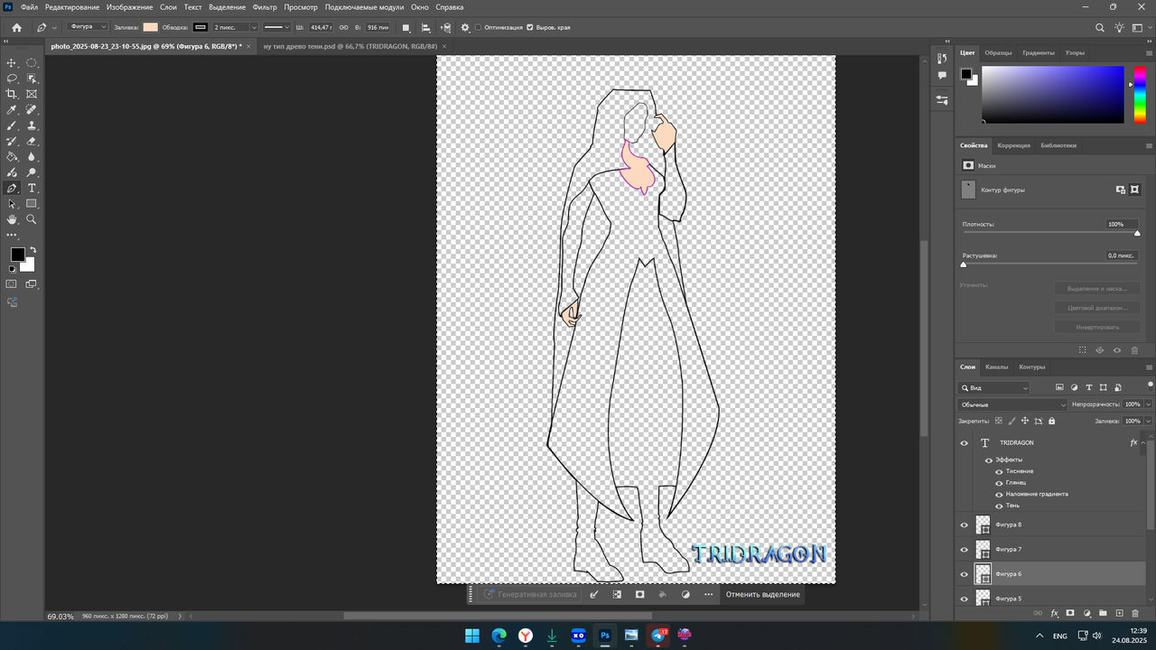Click the Обводка stroke color swatch
Viewport: 1156px width, 650px height.
(200, 27)
